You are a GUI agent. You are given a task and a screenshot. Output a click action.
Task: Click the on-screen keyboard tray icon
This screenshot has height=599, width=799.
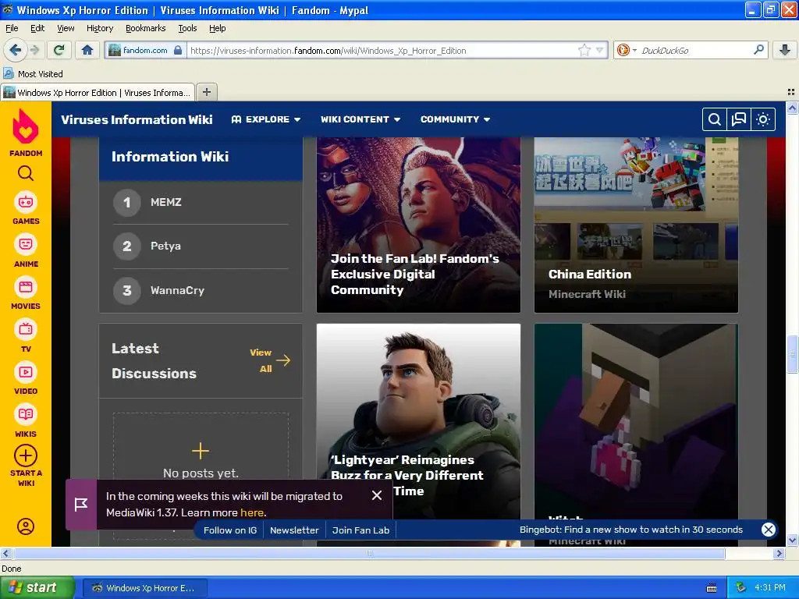point(712,588)
